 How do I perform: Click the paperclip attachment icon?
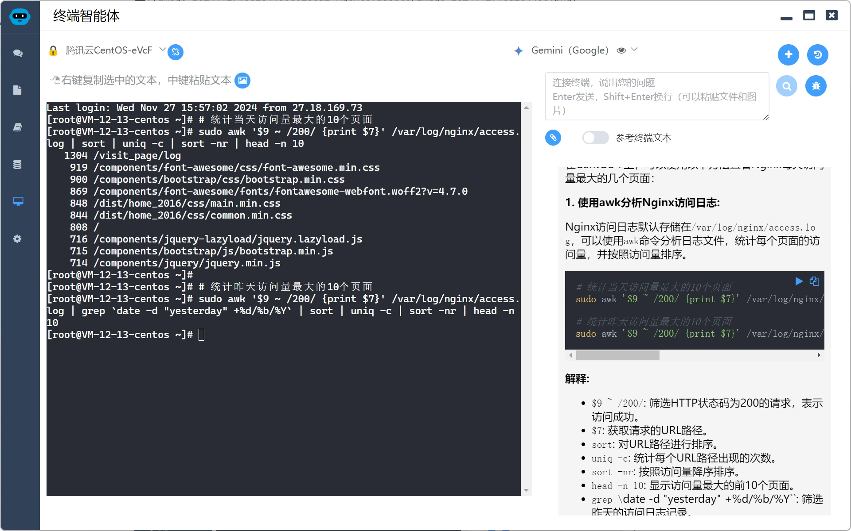tap(553, 138)
